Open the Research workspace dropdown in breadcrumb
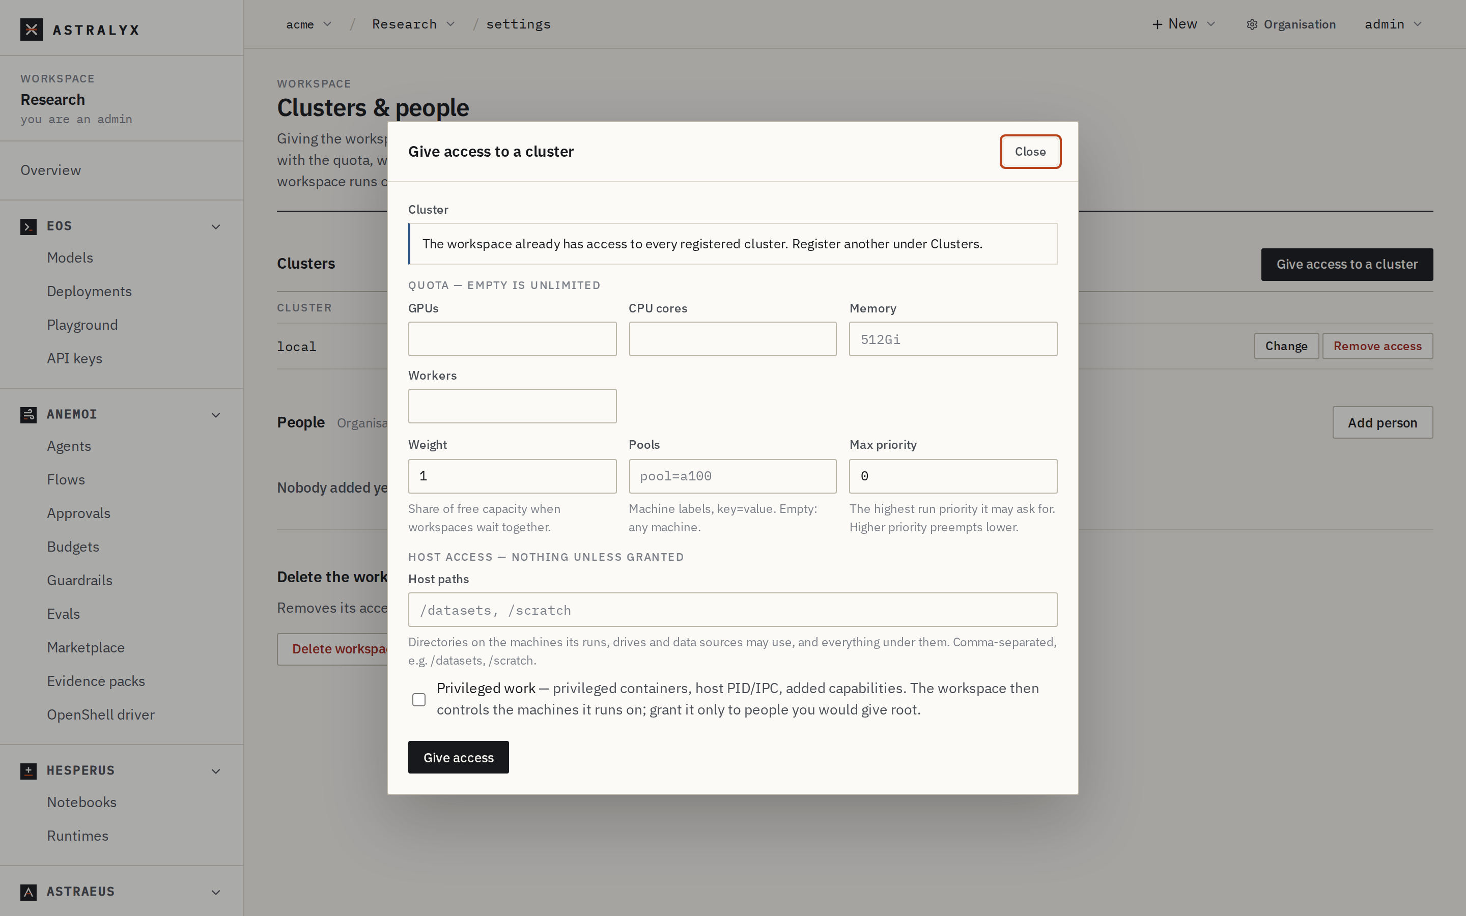Image resolution: width=1466 pixels, height=916 pixels. click(x=414, y=24)
